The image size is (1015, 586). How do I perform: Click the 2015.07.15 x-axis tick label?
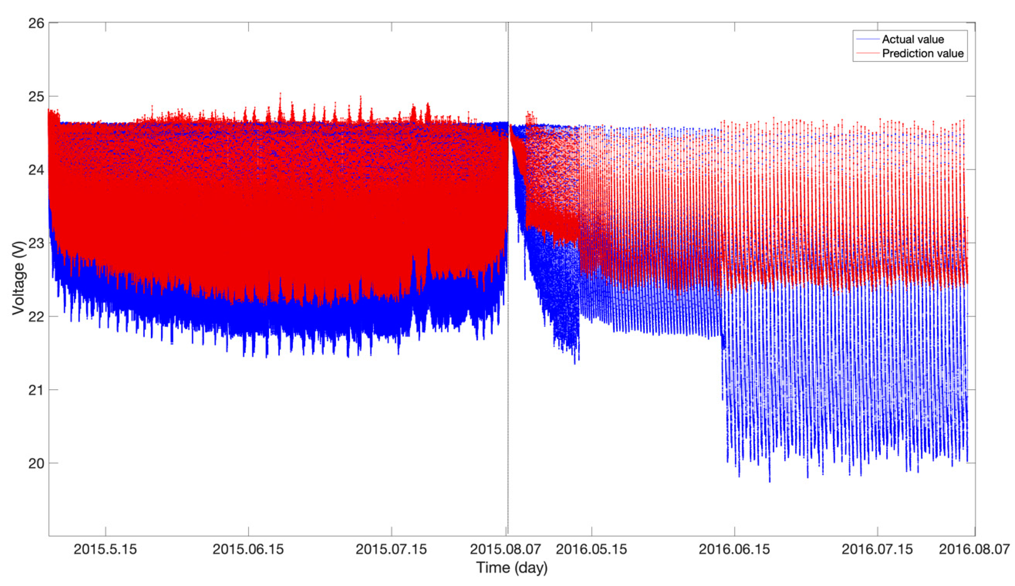click(391, 549)
